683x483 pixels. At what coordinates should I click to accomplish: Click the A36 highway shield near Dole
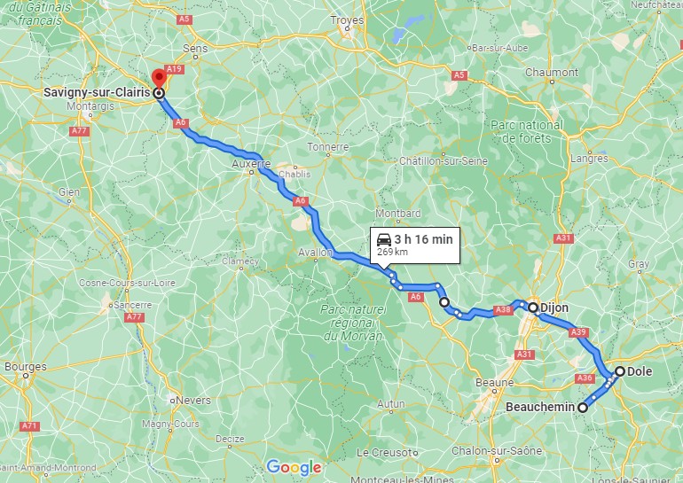click(x=585, y=378)
